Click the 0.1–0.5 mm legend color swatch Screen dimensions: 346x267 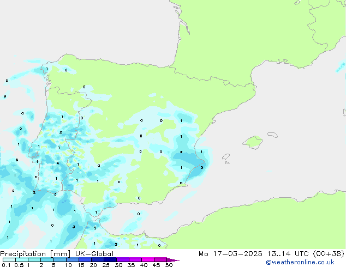(9, 260)
